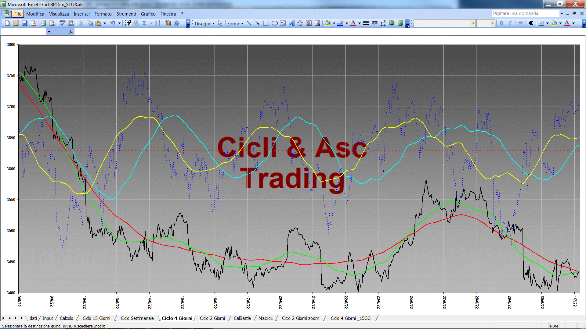Go to last sheet tab
The height and width of the screenshot is (329, 586).
point(22,318)
